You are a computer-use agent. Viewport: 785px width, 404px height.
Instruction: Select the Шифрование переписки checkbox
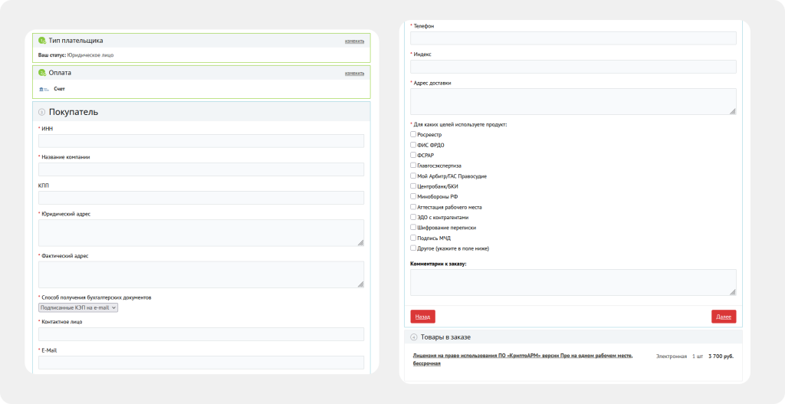413,227
